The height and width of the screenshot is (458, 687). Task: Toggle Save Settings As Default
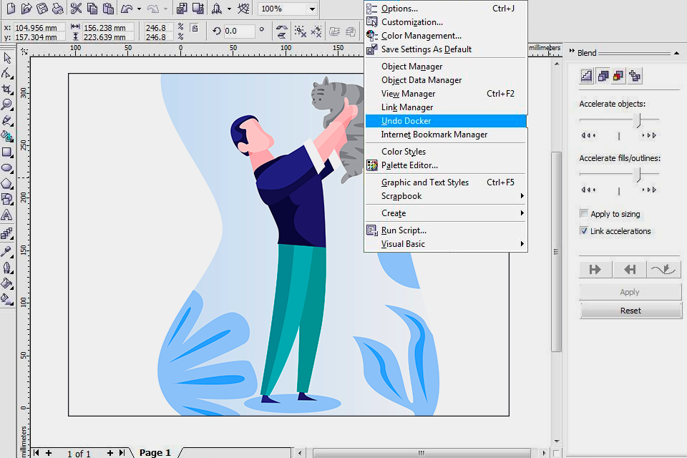tap(426, 49)
